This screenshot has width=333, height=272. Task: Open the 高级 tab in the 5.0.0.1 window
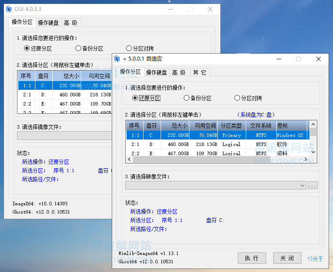point(179,72)
